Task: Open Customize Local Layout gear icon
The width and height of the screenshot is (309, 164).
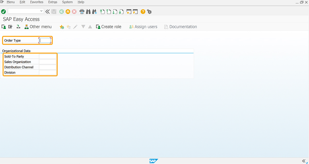Action: (x=149, y=11)
